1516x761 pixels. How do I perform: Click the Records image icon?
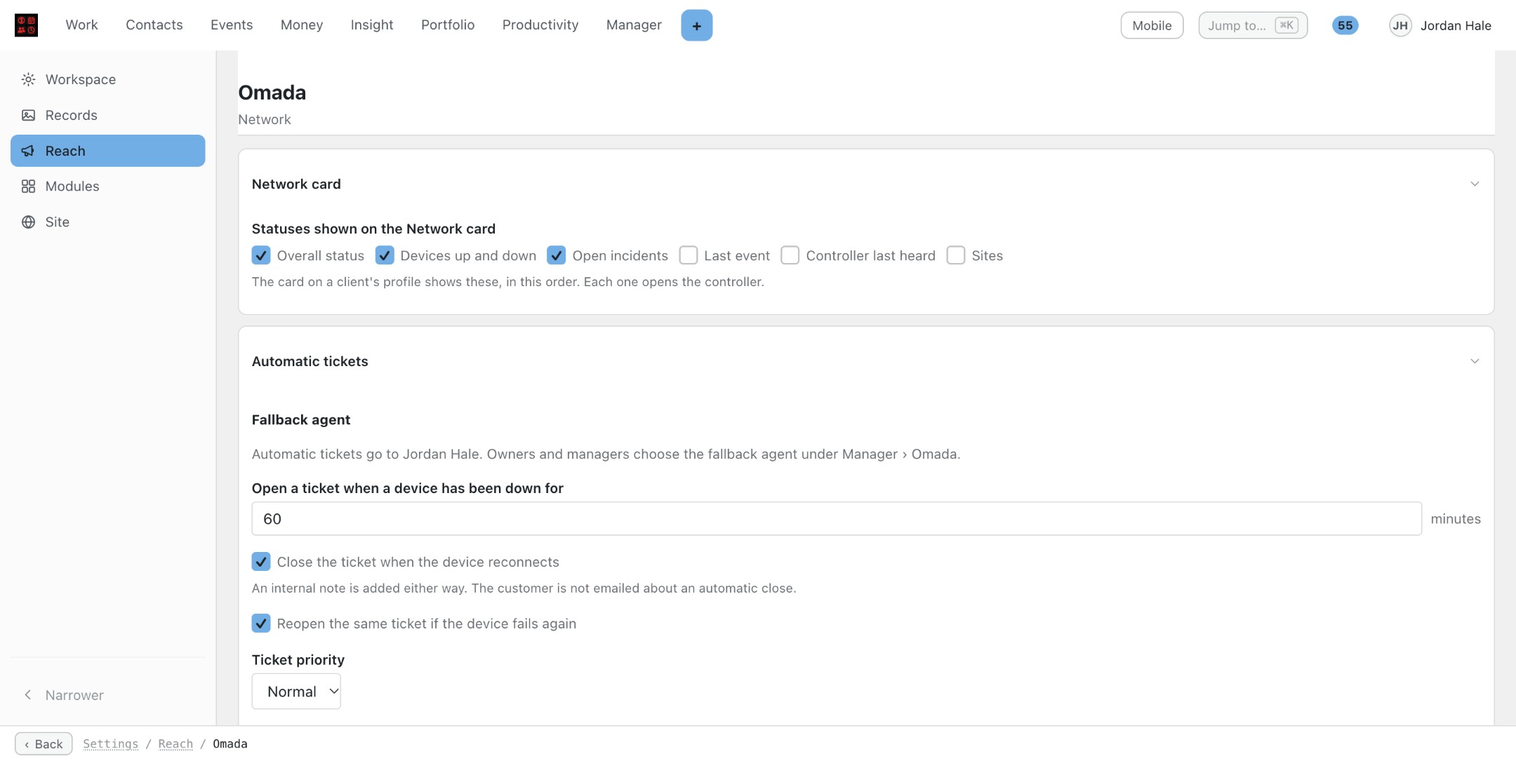(x=28, y=115)
